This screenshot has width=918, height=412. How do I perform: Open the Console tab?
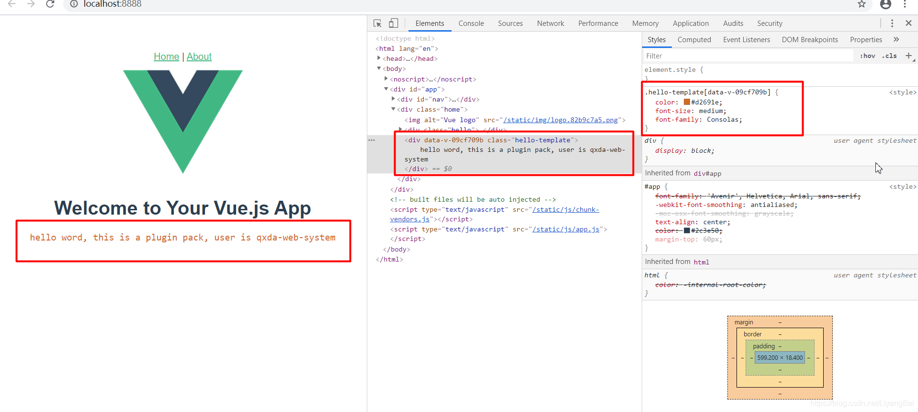(471, 23)
